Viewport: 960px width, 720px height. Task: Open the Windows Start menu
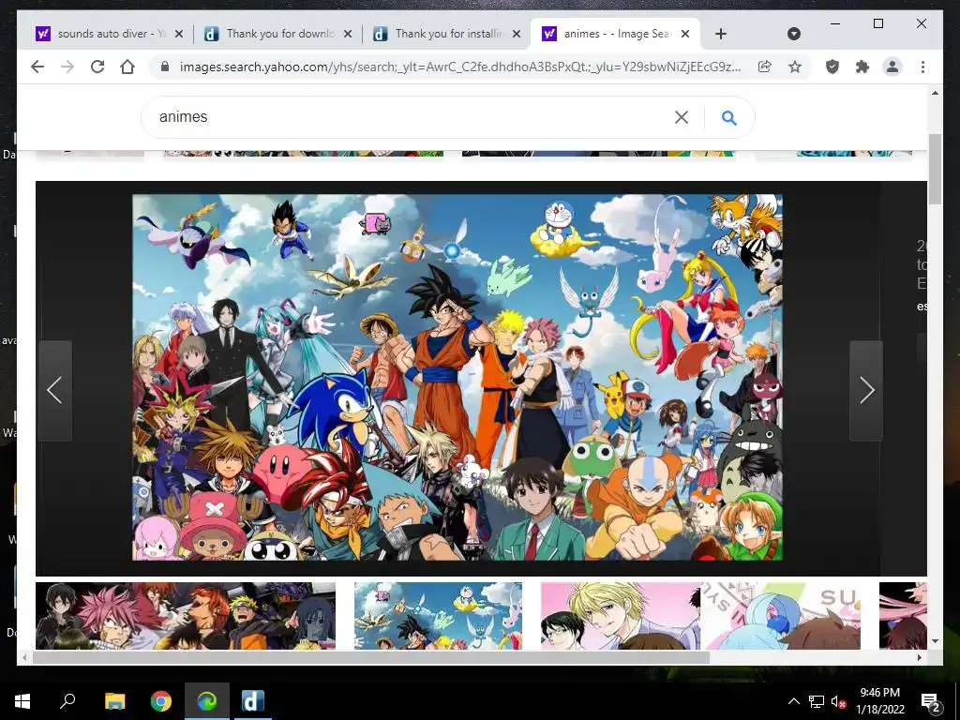(22, 701)
